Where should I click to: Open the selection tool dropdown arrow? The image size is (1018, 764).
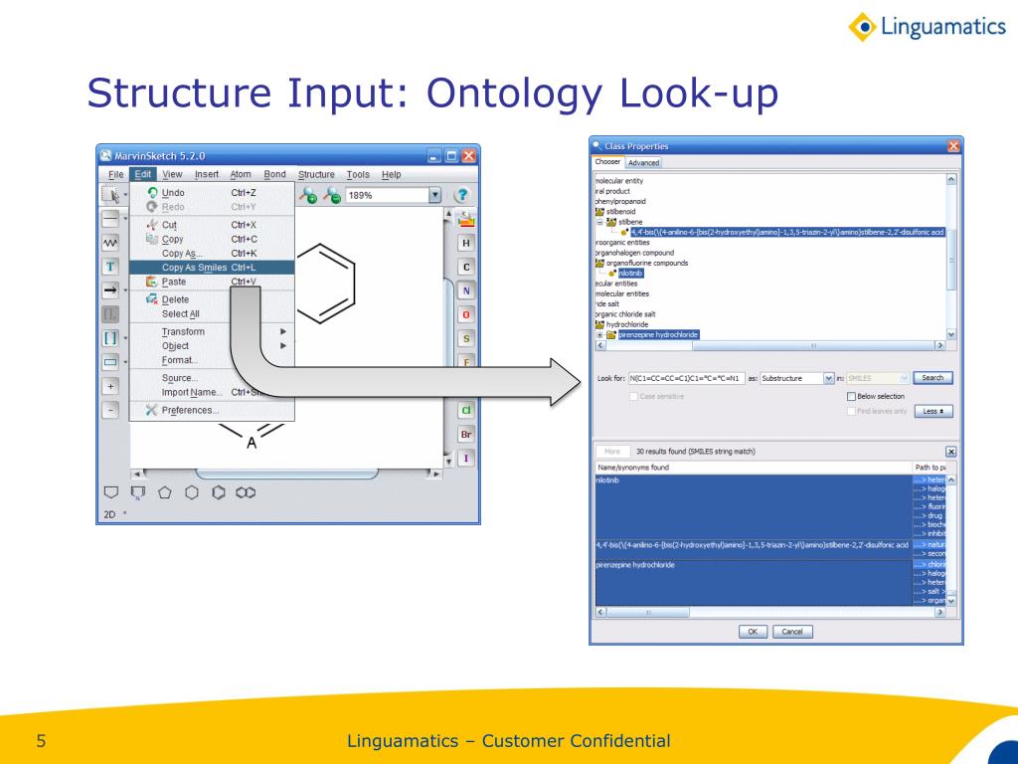[x=125, y=195]
